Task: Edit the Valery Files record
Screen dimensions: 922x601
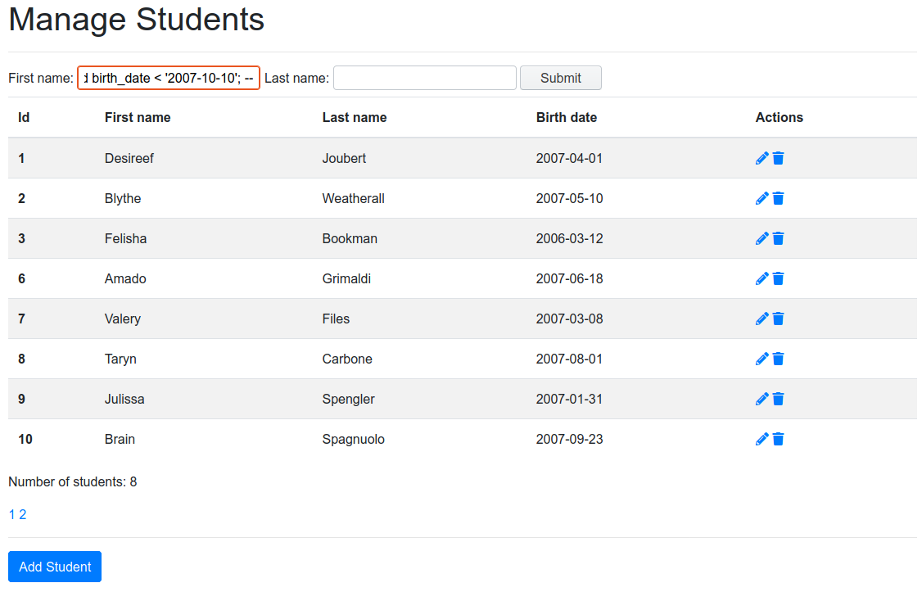Action: pos(762,319)
